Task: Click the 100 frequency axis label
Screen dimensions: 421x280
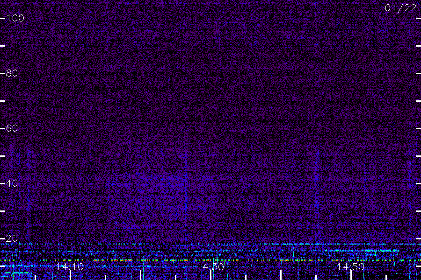Action: 15,18
